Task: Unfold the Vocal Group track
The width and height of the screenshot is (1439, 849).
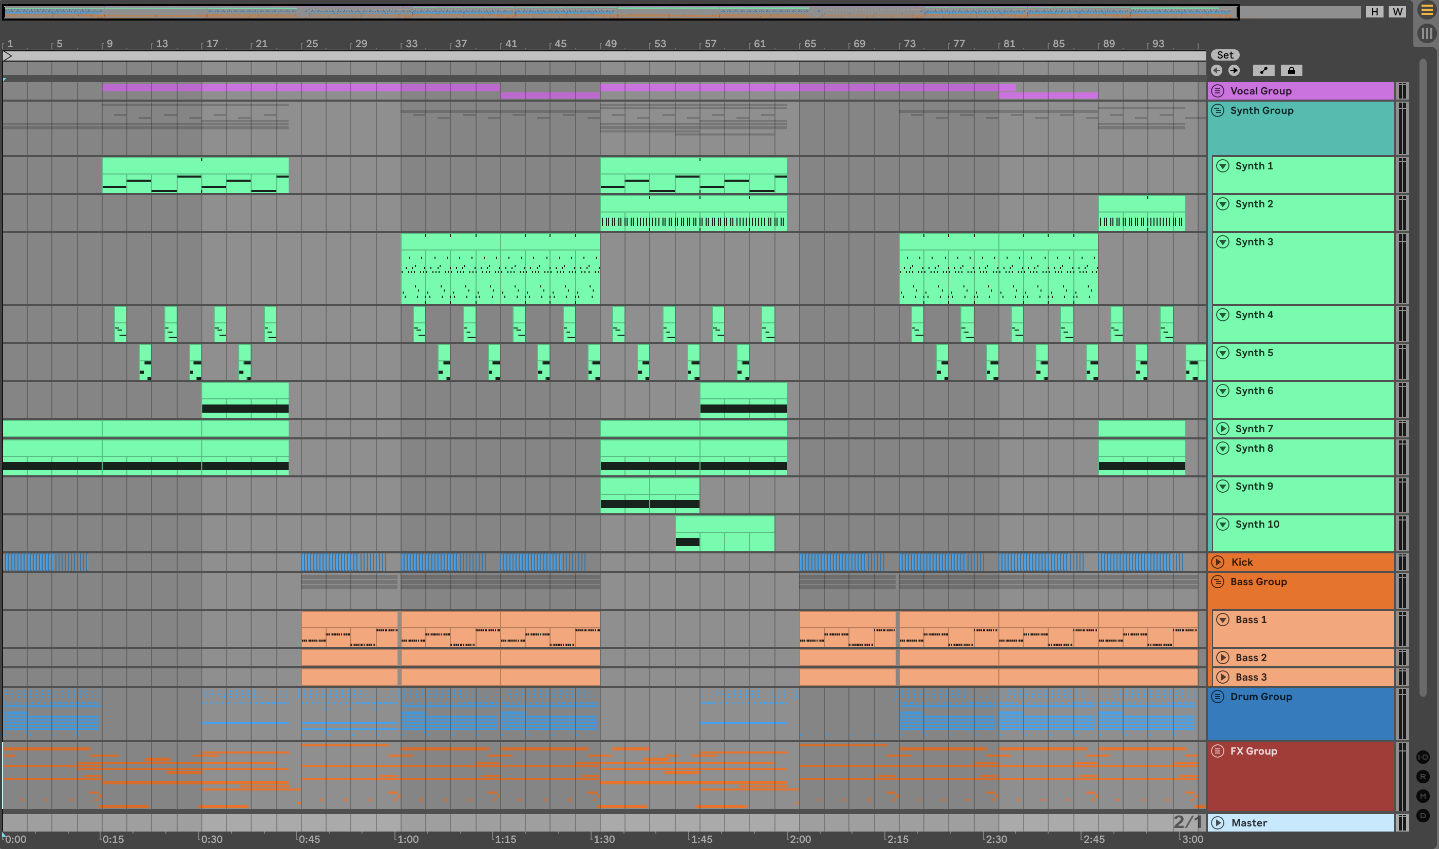Action: click(1218, 91)
